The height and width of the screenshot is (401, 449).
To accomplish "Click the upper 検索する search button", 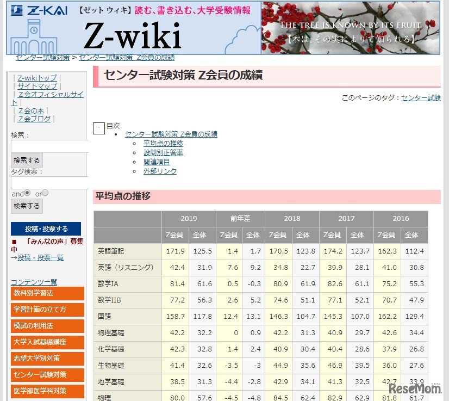I will click(x=26, y=160).
